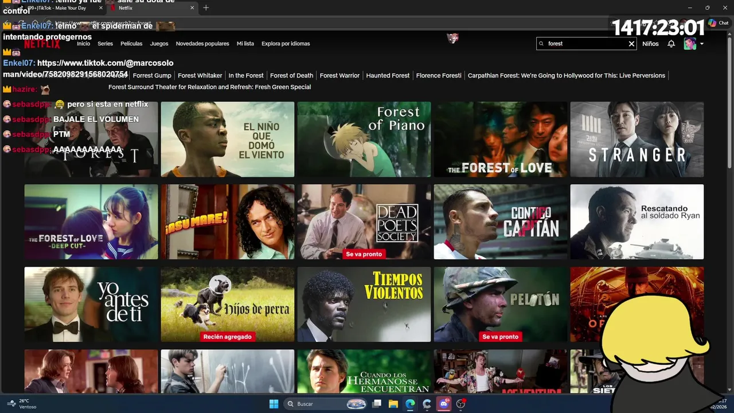Open El niño que domó el viento
Image resolution: width=734 pixels, height=413 pixels.
coord(228,139)
